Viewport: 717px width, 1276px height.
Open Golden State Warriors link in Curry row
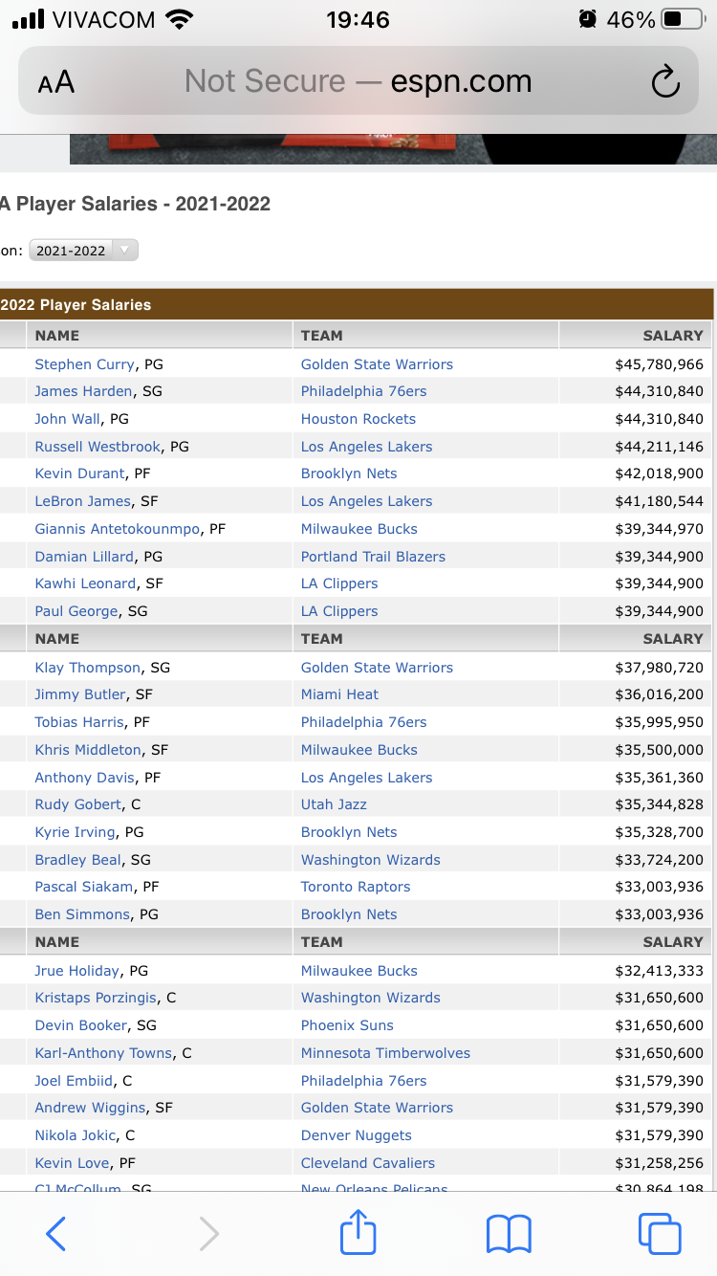coord(377,364)
